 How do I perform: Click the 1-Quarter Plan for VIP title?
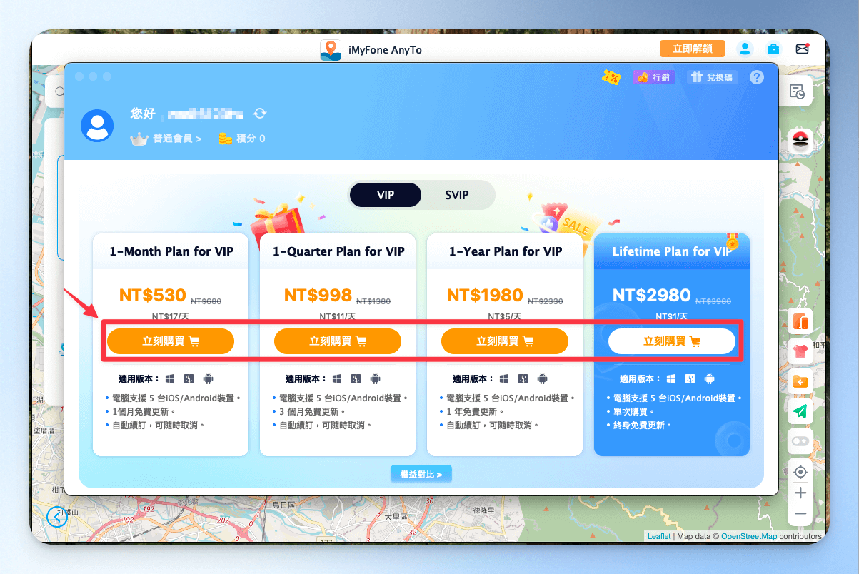338,251
